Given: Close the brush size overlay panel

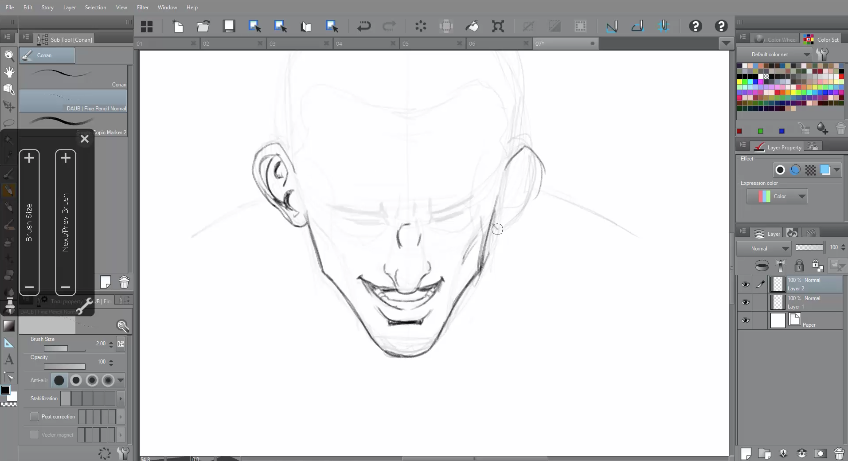Looking at the screenshot, I should pyautogui.click(x=85, y=139).
